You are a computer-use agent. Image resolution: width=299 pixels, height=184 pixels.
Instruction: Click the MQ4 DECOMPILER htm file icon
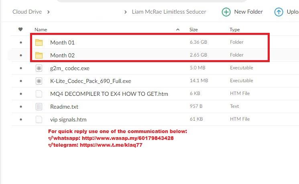tap(39, 94)
